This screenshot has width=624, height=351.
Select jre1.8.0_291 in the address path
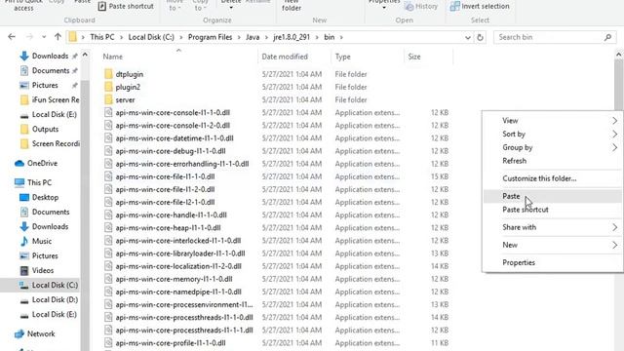[292, 37]
